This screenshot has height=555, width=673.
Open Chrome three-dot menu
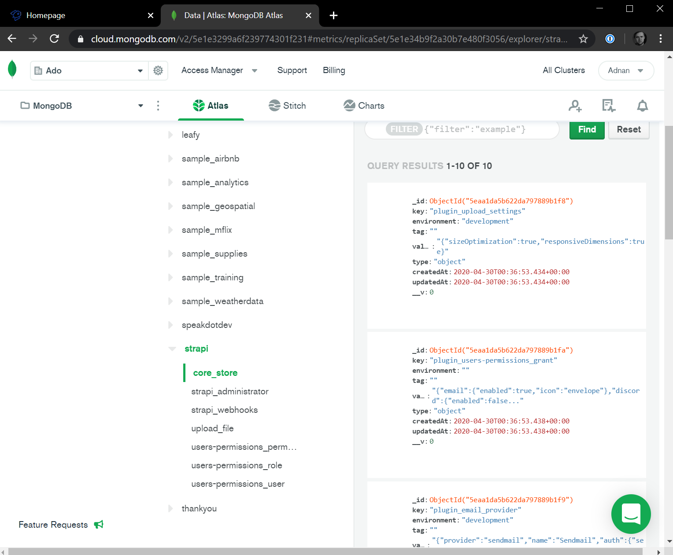[661, 39]
